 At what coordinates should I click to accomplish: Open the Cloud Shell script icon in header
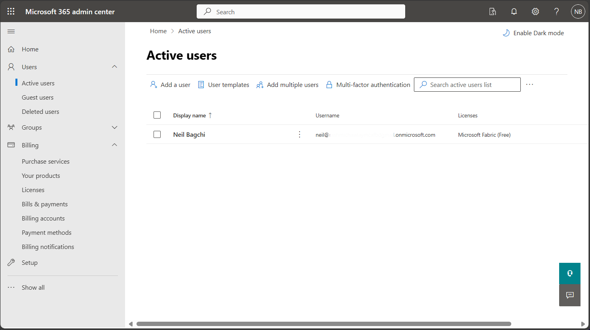(x=493, y=11)
